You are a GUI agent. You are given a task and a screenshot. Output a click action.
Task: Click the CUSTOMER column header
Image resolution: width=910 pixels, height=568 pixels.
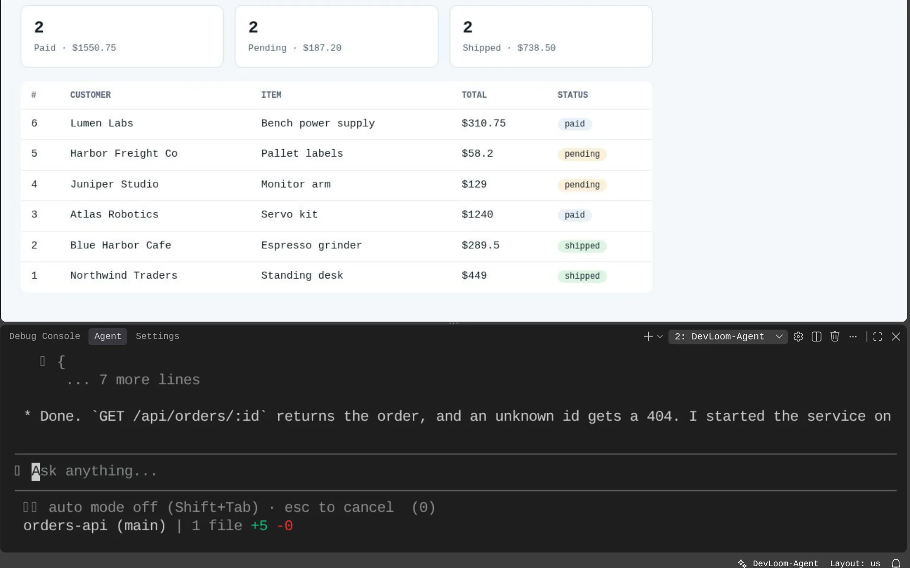(x=90, y=95)
